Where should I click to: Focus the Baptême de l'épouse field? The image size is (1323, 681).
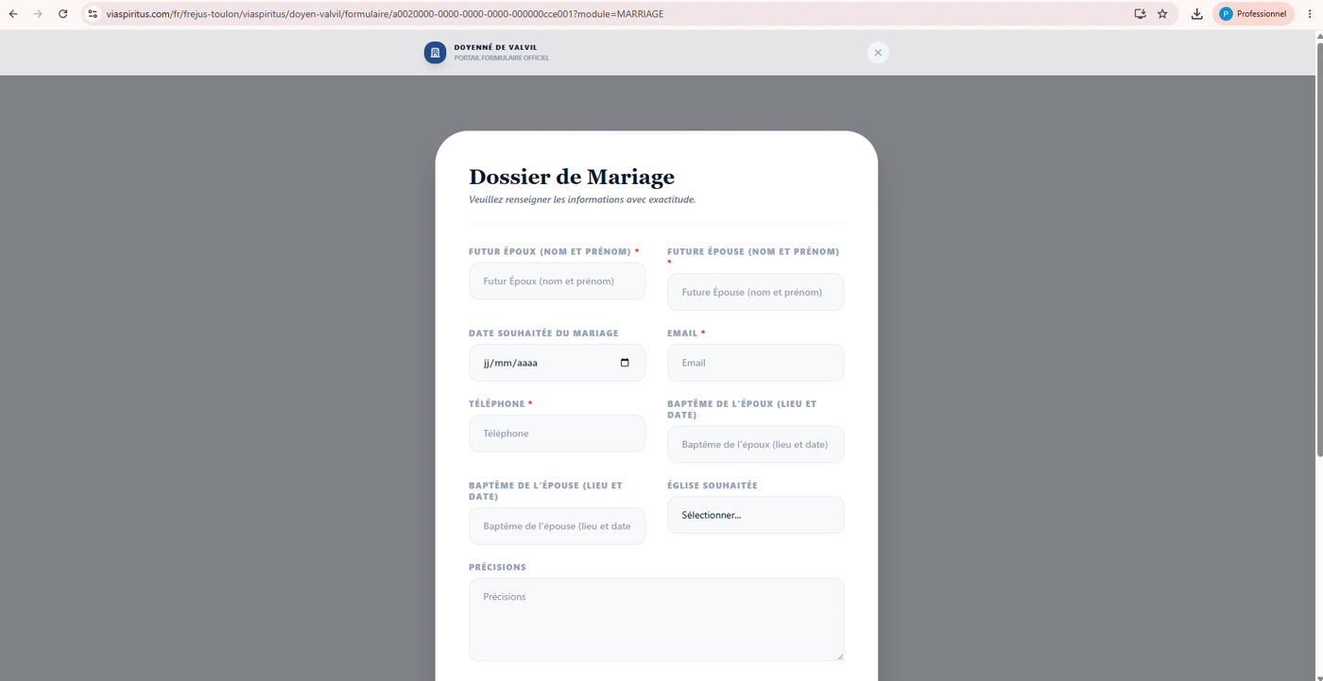pos(557,526)
